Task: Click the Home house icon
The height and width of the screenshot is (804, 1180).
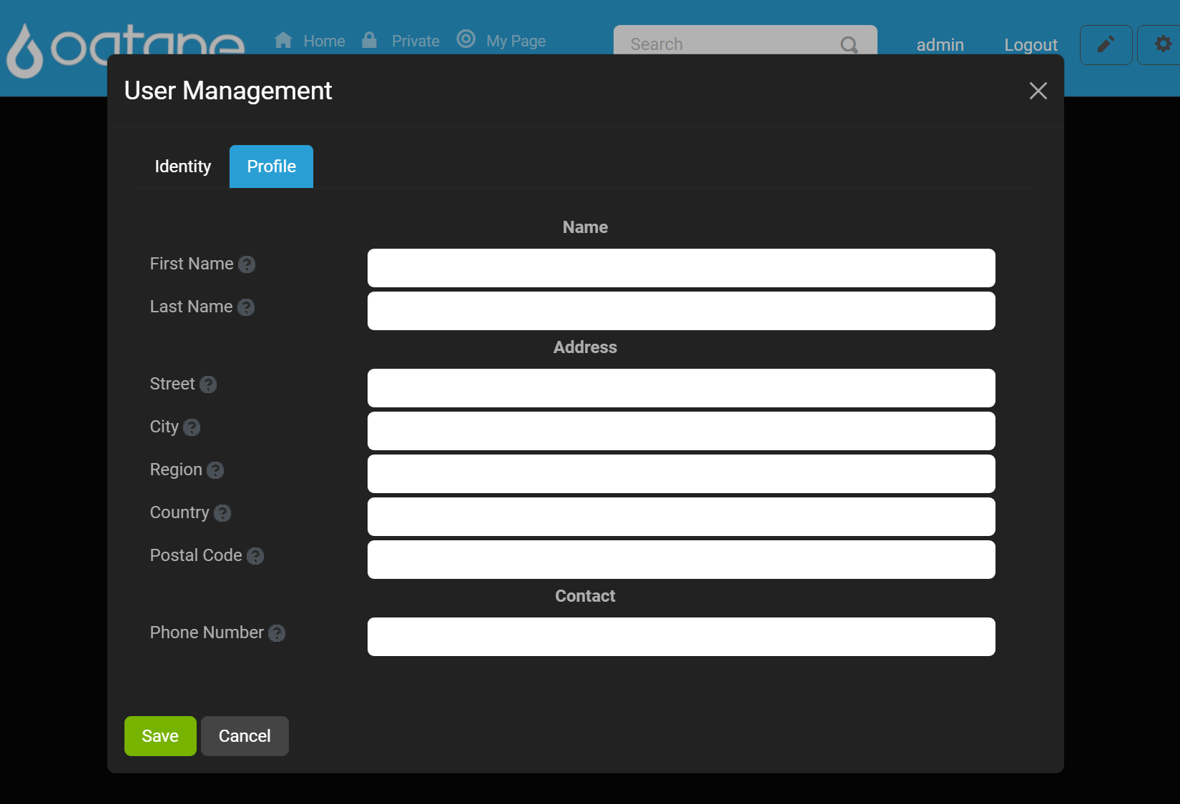Action: click(283, 40)
